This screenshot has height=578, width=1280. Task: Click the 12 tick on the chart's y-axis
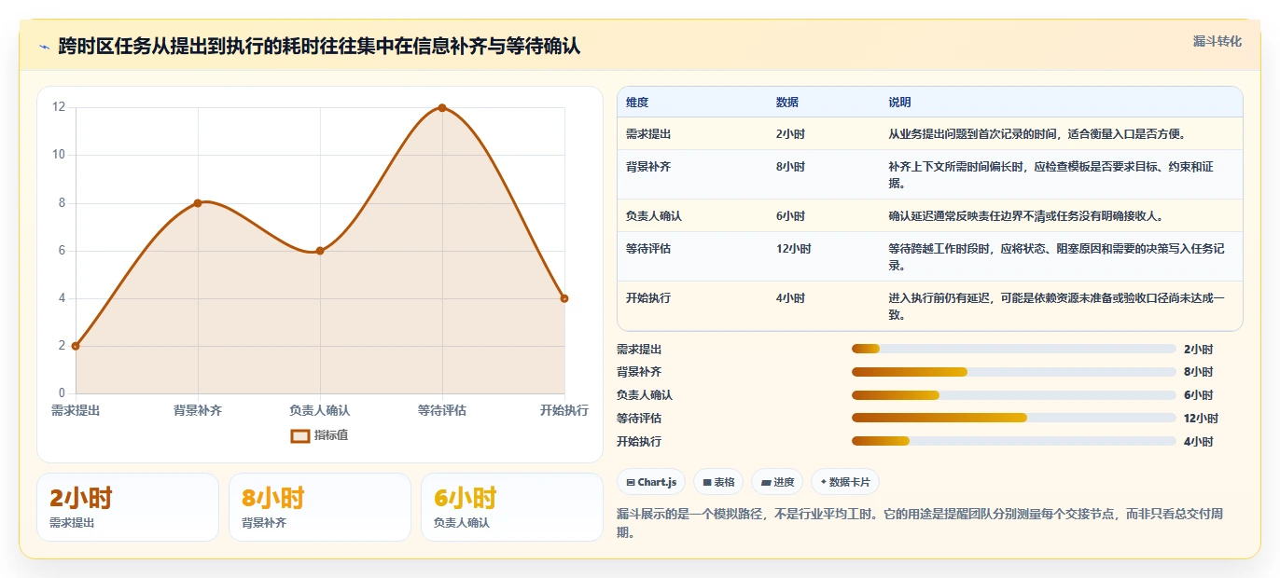click(59, 107)
